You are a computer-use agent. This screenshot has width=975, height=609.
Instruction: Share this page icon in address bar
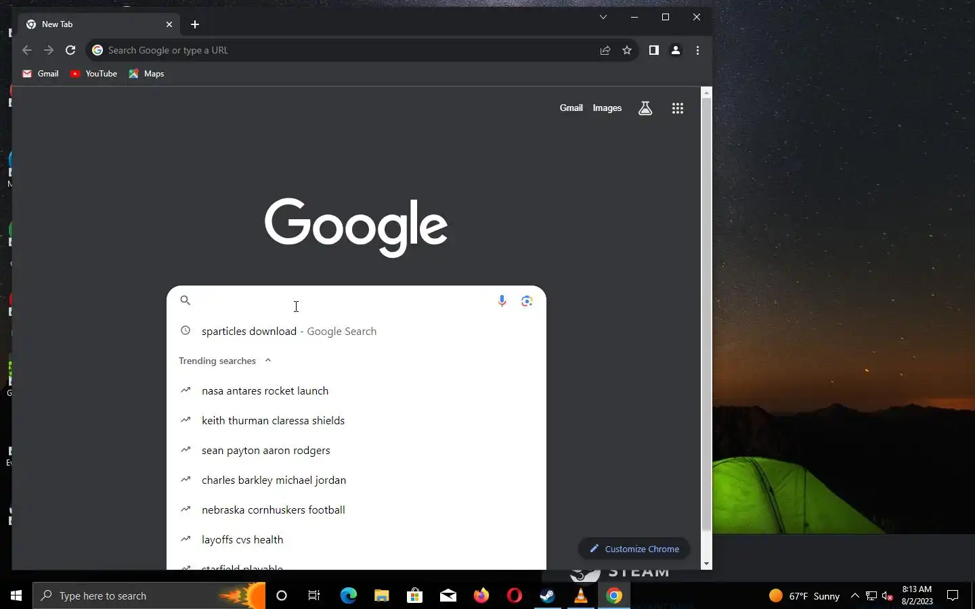[x=605, y=50]
